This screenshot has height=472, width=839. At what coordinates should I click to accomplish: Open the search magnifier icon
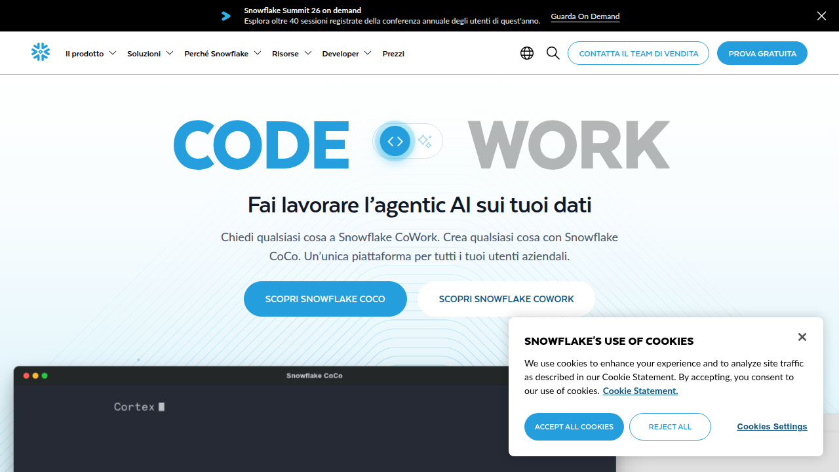click(553, 53)
